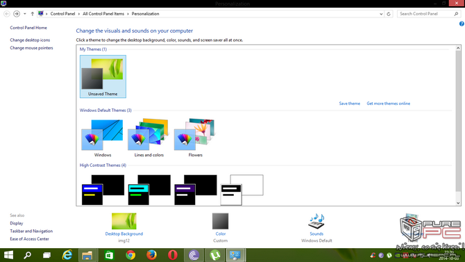Apply the Flowers theme

tap(195, 138)
